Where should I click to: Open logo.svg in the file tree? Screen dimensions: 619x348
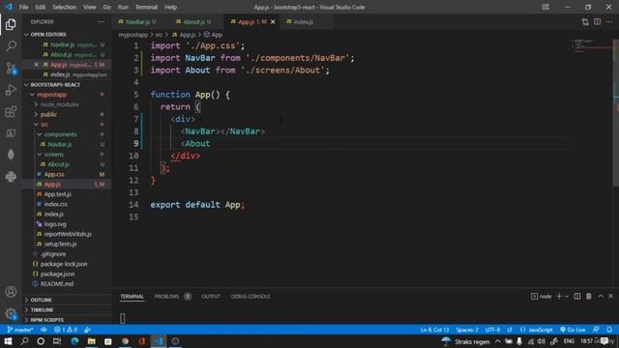coord(55,224)
